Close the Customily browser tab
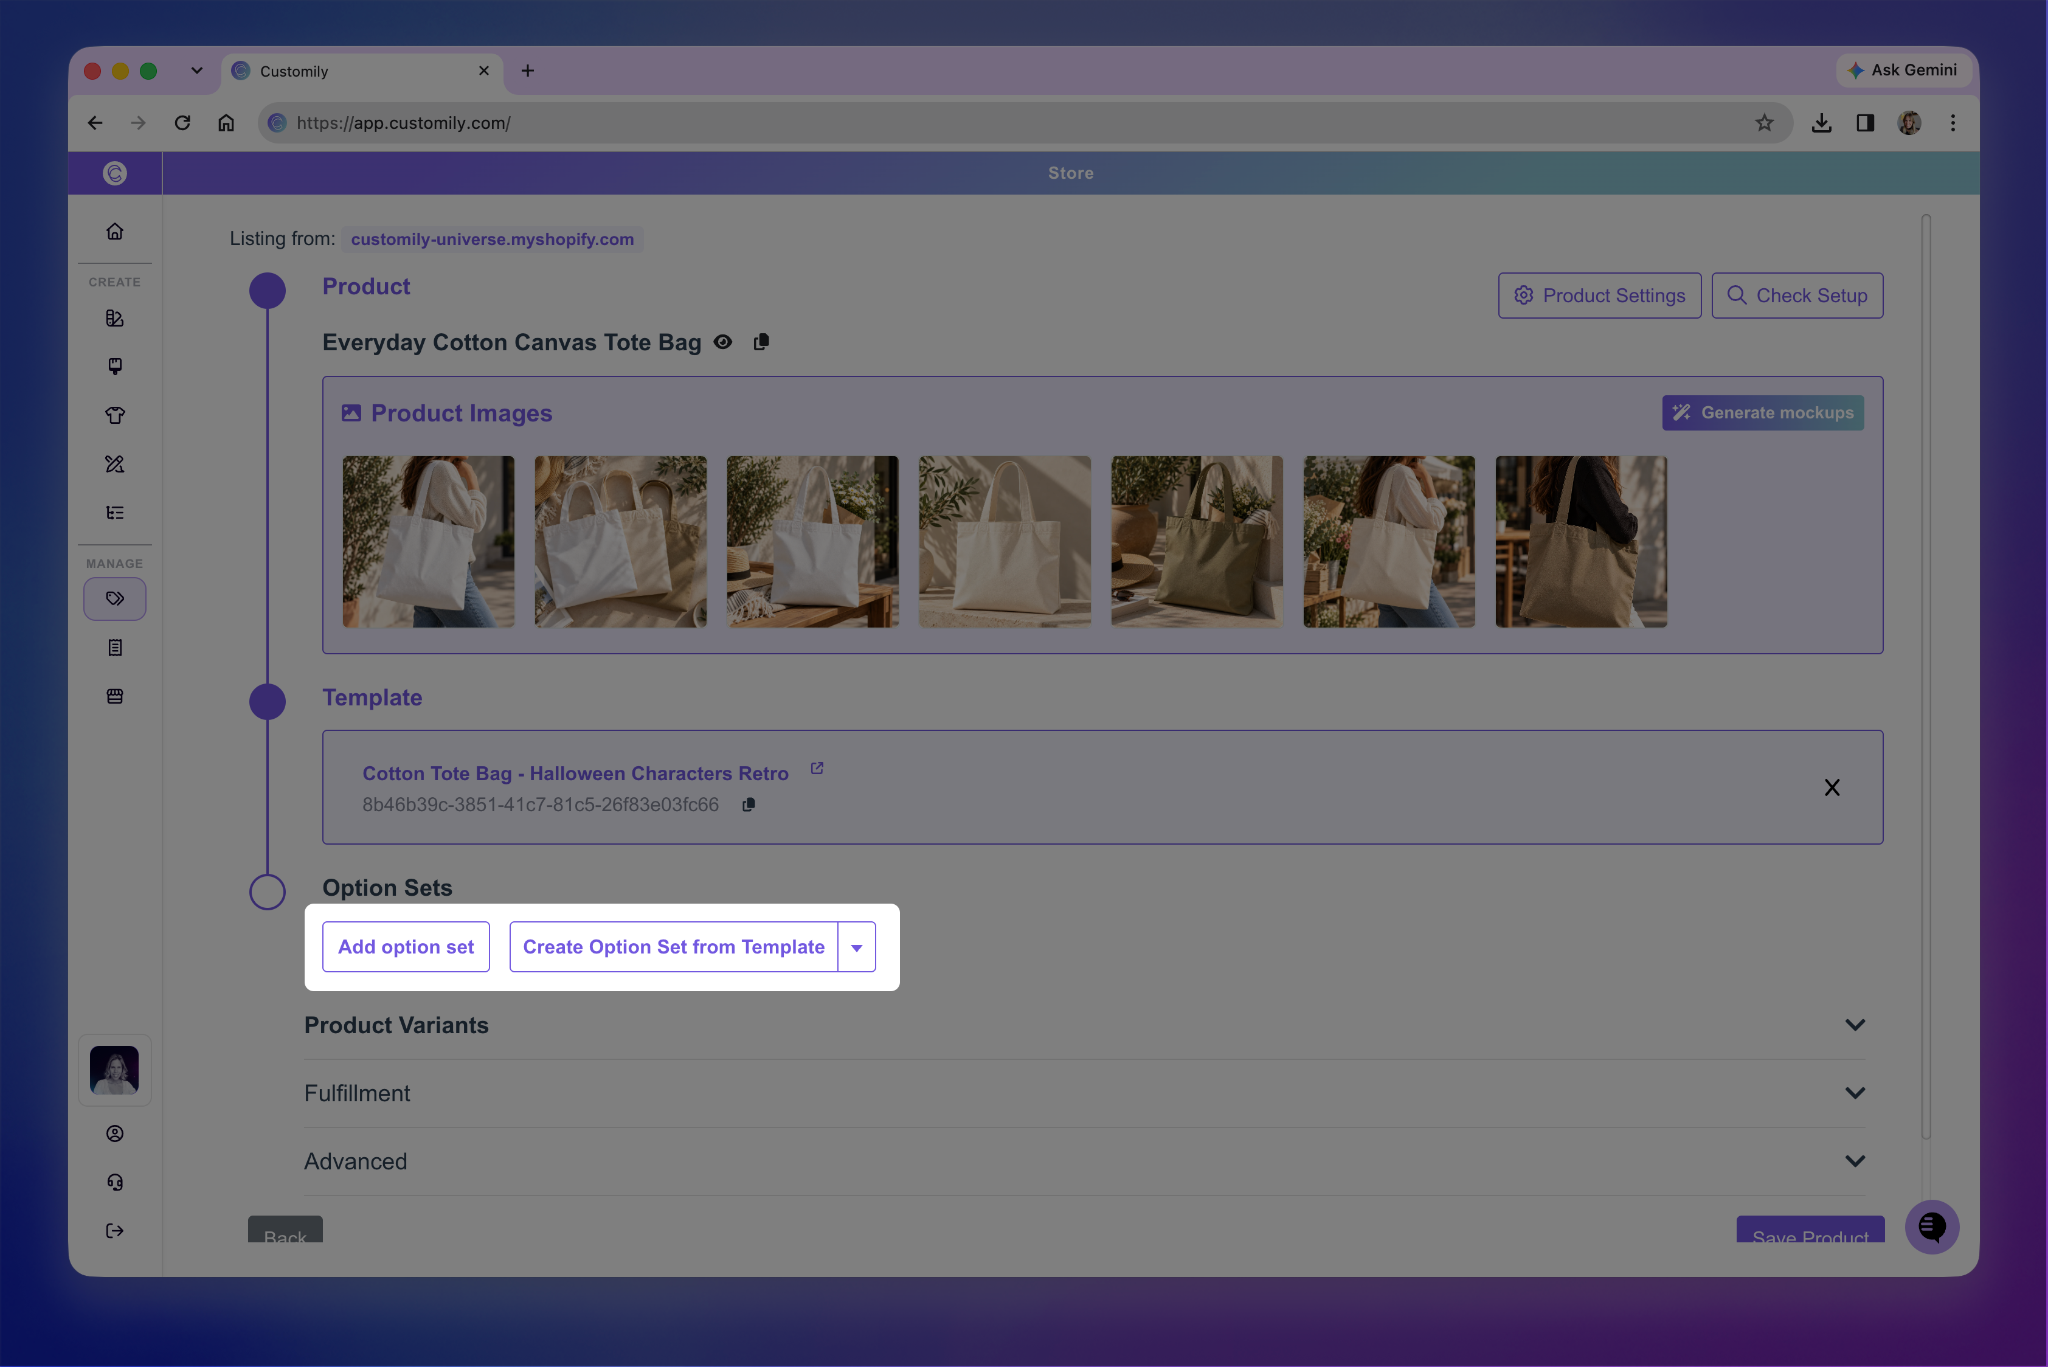This screenshot has height=1367, width=2048. pyautogui.click(x=484, y=71)
